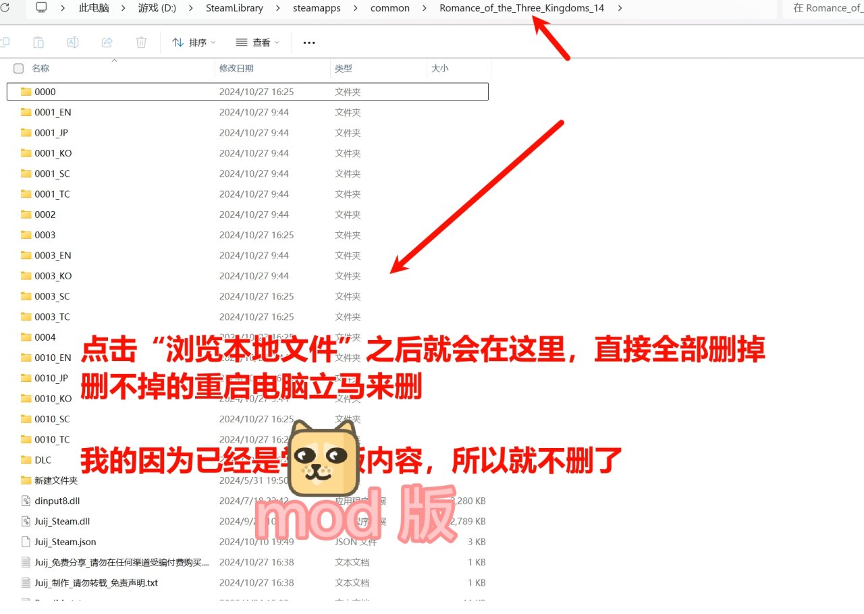Screen dimensions: 864x614
Task: Sort by 大小 column header
Action: coord(440,68)
